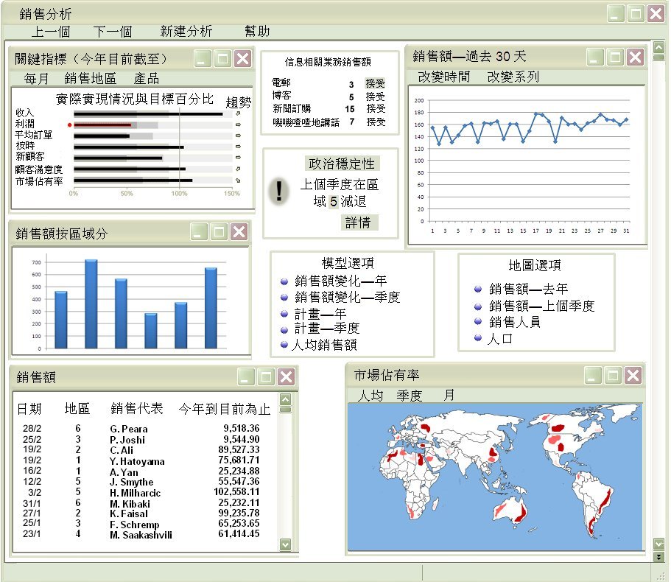This screenshot has width=671, height=582.
Task: Click the exclamation alert icon beside 政治穩定性
Action: 278,191
